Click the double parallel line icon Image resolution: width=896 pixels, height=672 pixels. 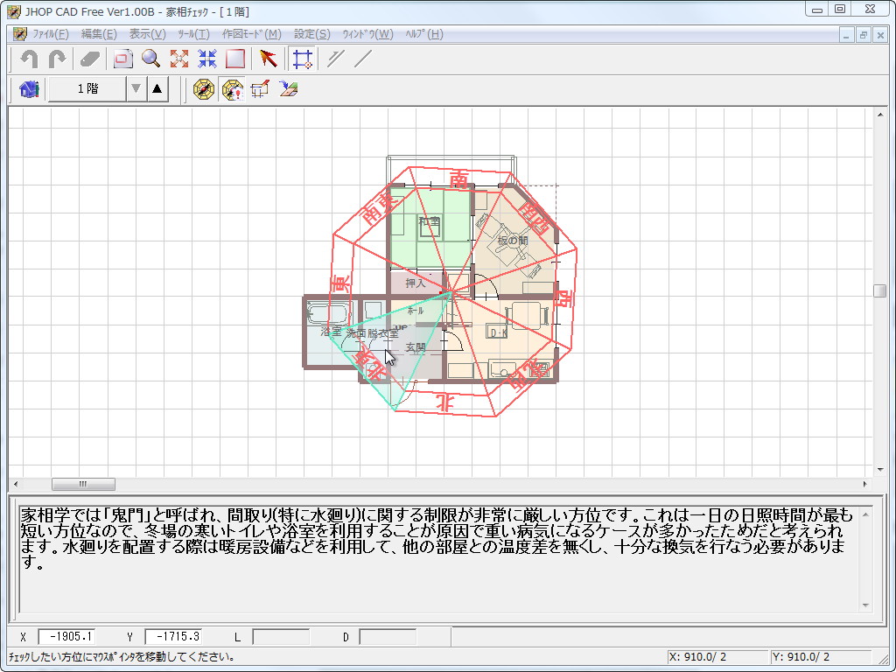coord(335,59)
